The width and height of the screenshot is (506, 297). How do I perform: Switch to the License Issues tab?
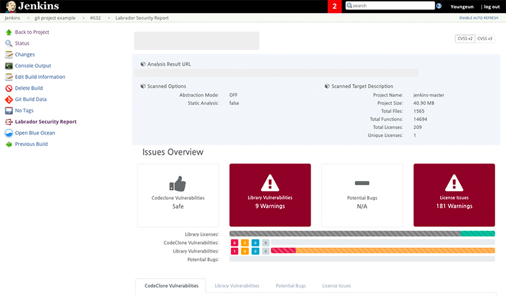coord(336,286)
